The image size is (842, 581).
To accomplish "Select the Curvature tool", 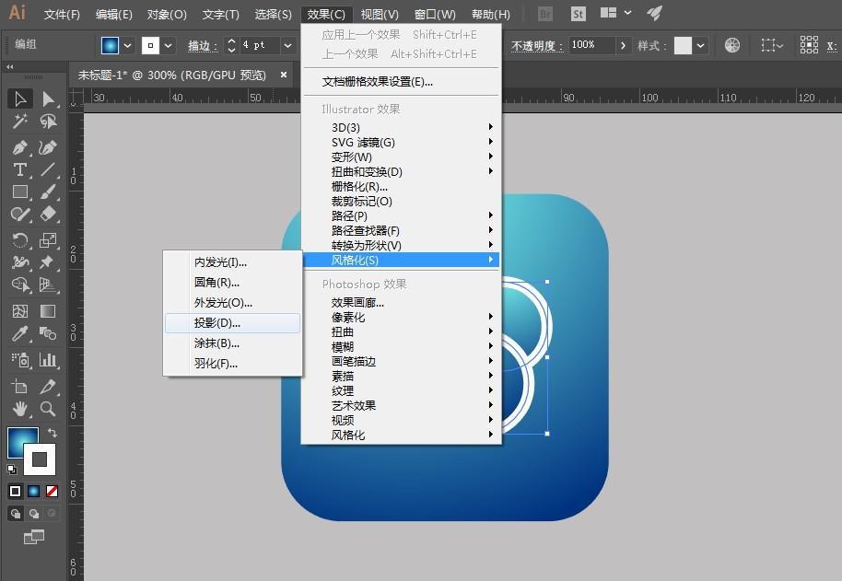I will [48, 147].
